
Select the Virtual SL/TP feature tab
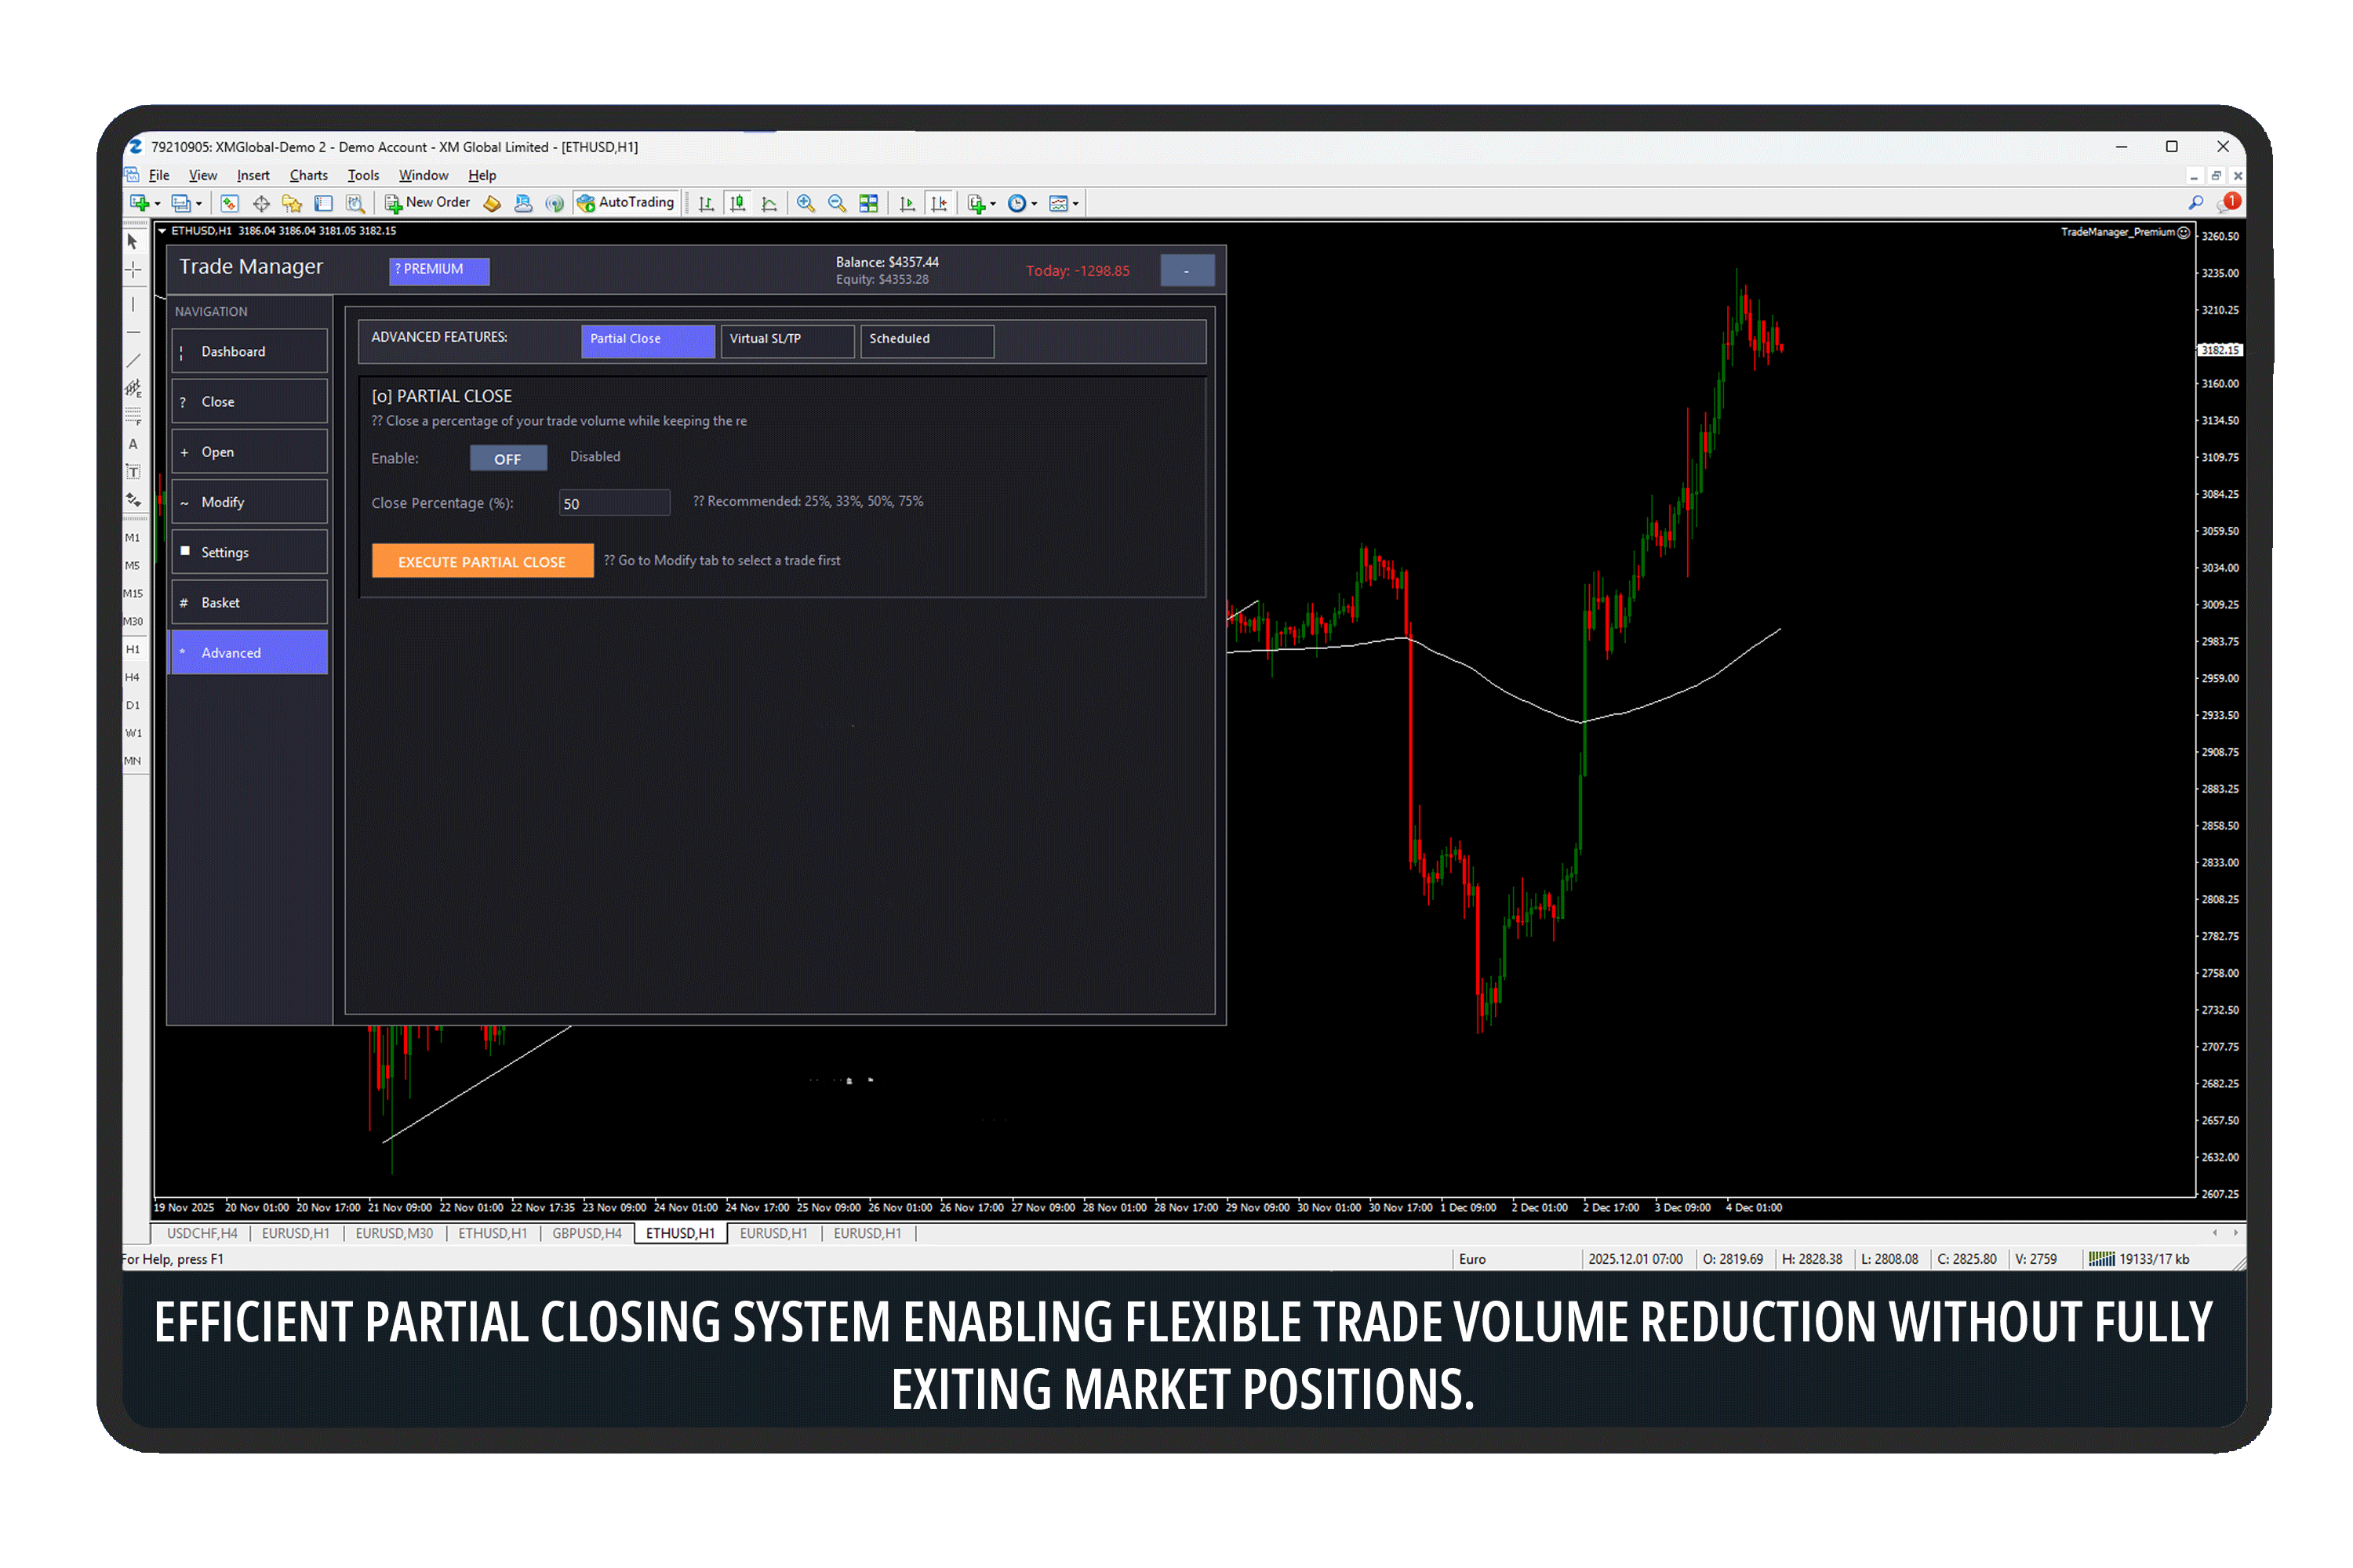[x=787, y=340]
